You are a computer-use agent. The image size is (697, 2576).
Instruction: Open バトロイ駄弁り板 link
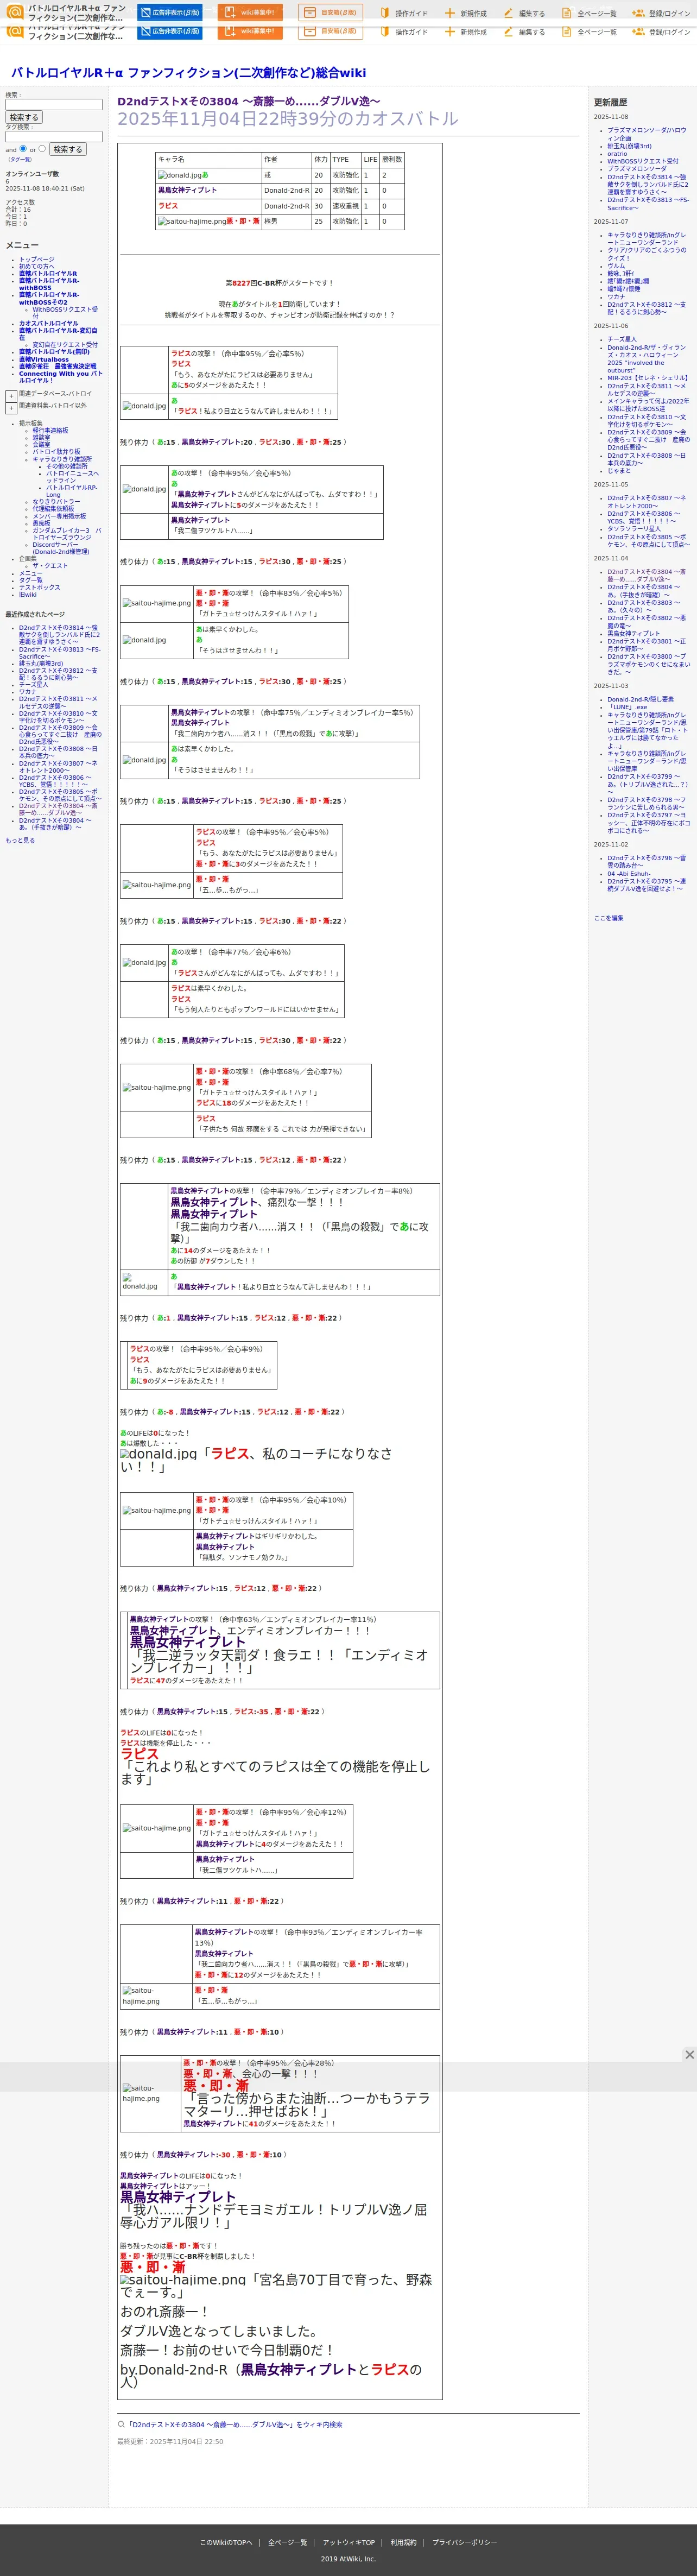(x=56, y=451)
